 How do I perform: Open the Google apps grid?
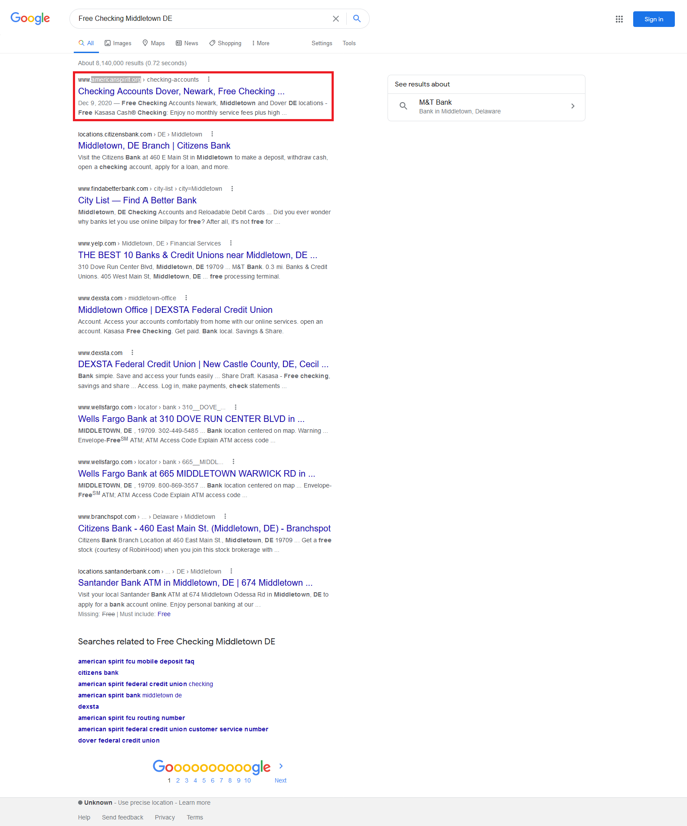[x=619, y=19]
